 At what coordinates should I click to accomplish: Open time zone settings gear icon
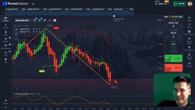point(27,26)
